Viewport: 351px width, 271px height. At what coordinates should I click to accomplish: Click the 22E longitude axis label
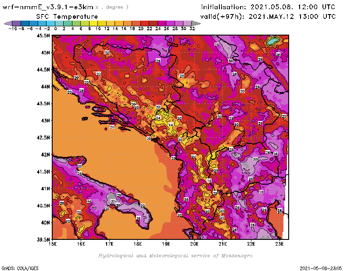tap(251, 244)
